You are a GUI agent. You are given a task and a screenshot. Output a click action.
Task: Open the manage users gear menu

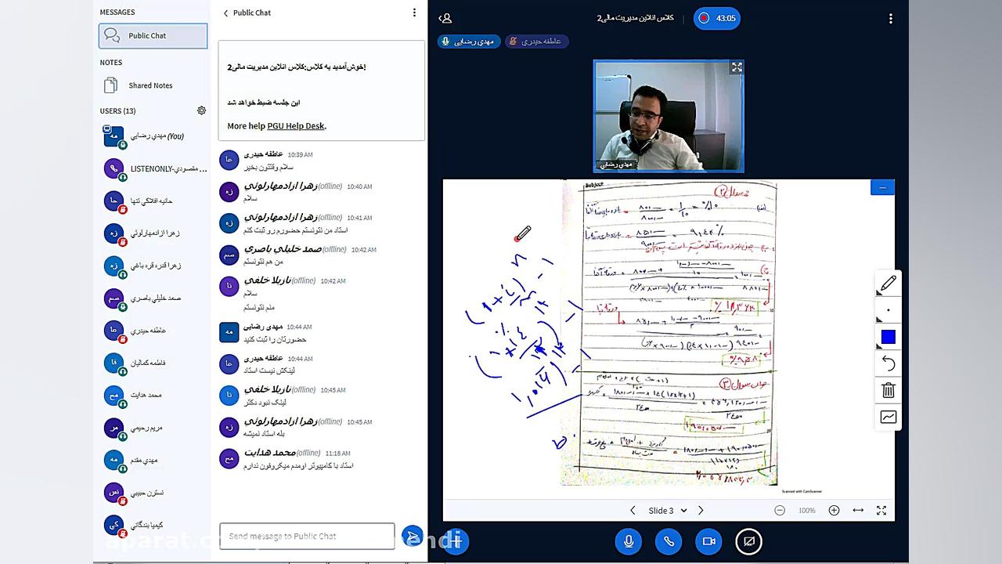[x=201, y=110]
